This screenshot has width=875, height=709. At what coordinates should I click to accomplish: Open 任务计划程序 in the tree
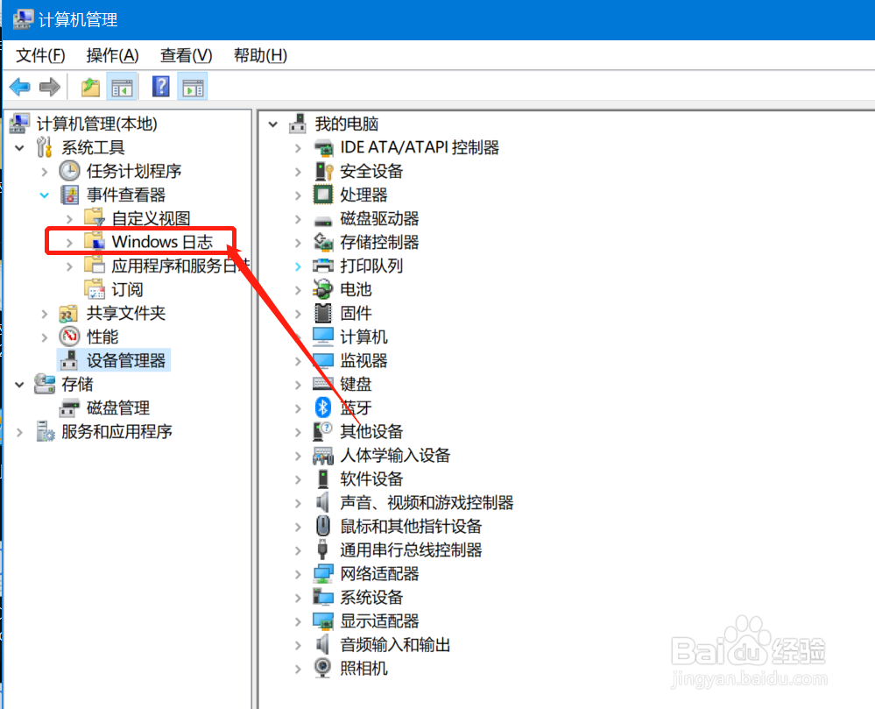123,171
